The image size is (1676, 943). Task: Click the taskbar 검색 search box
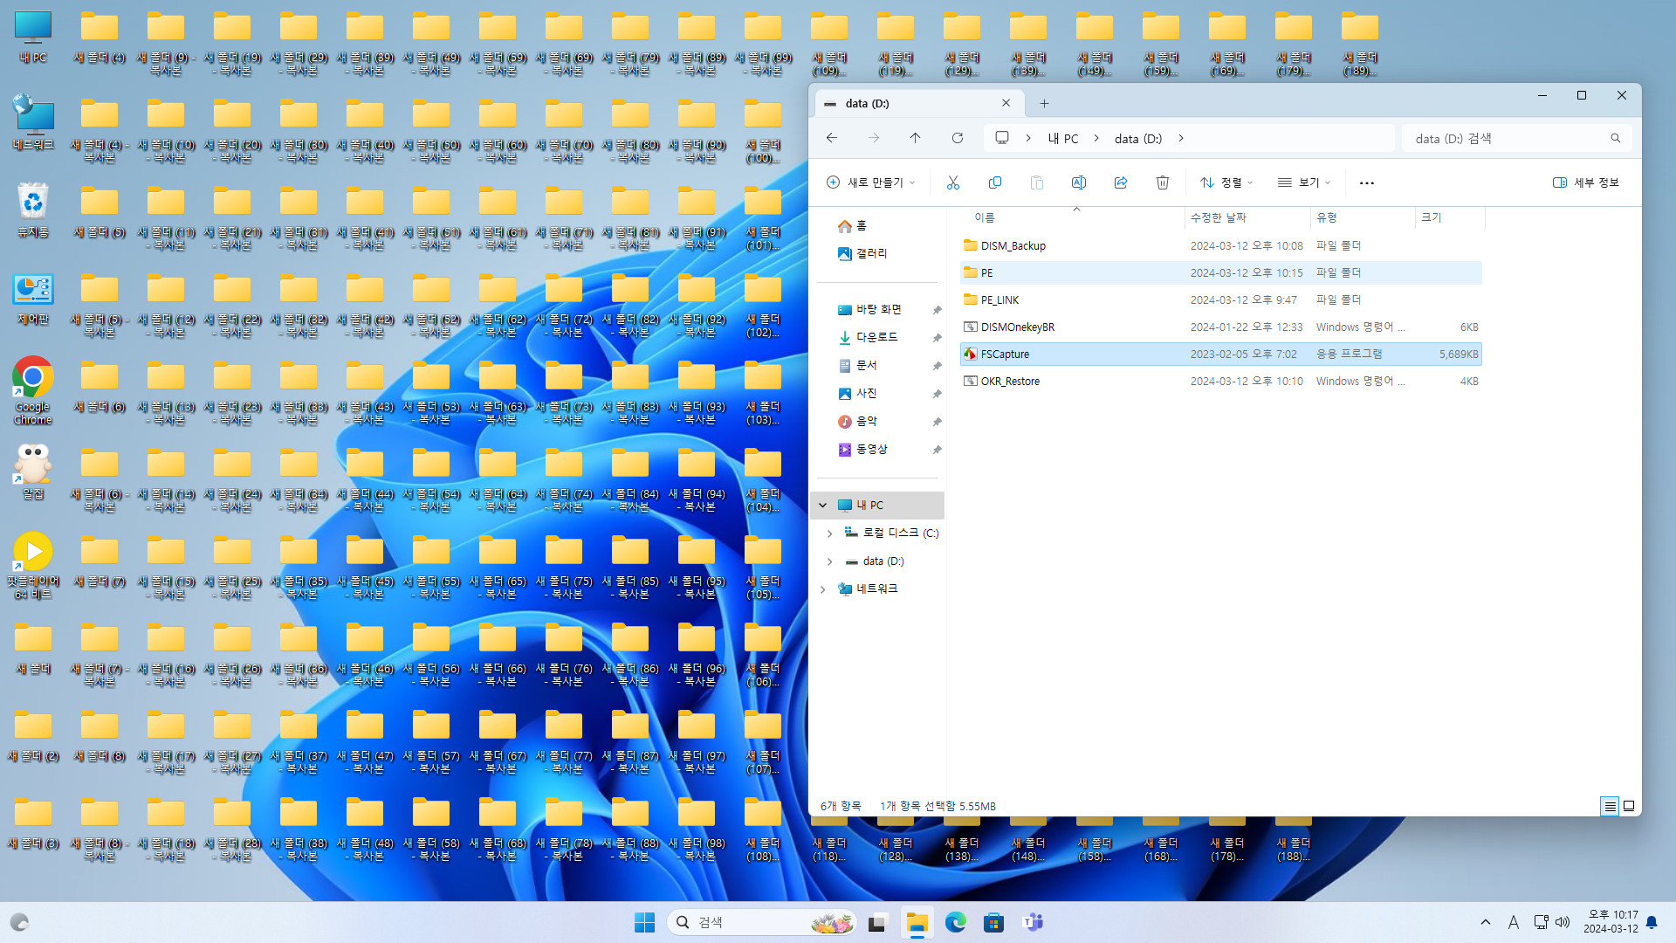[x=761, y=922]
